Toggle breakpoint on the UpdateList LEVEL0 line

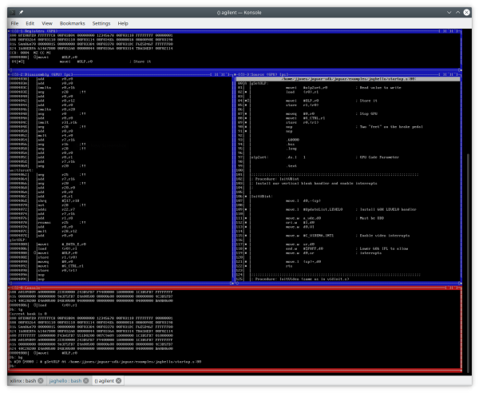[246, 208]
